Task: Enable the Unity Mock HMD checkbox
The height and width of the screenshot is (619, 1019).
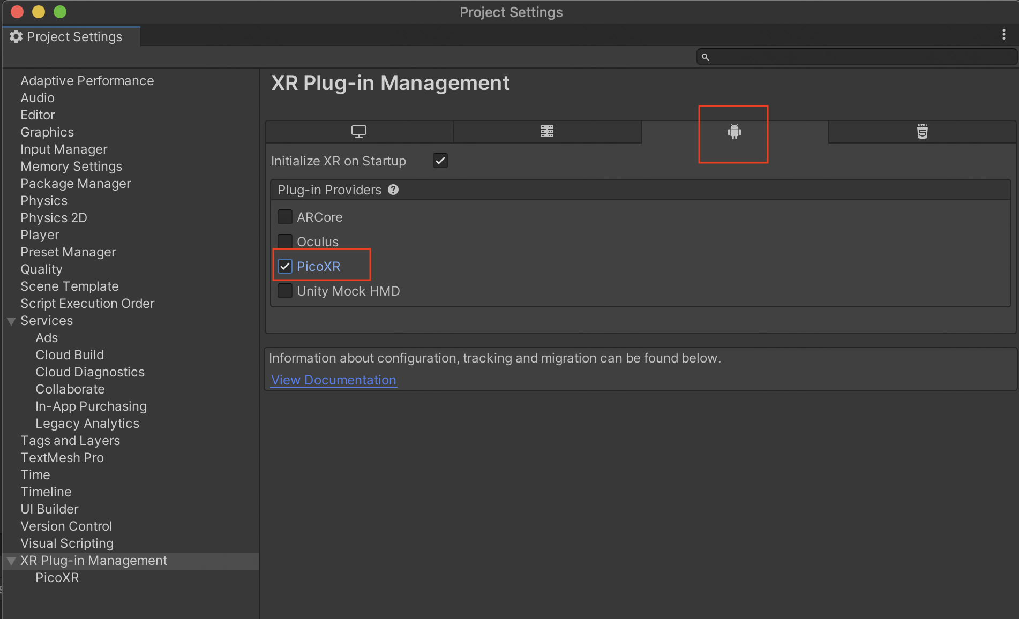Action: [x=285, y=291]
